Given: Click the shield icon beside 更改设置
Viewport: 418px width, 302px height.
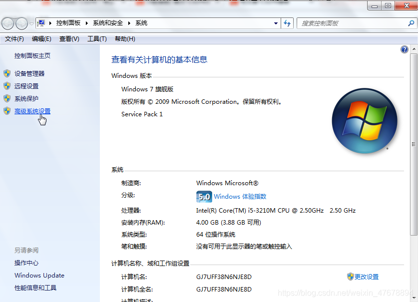Looking at the screenshot, I should point(350,277).
